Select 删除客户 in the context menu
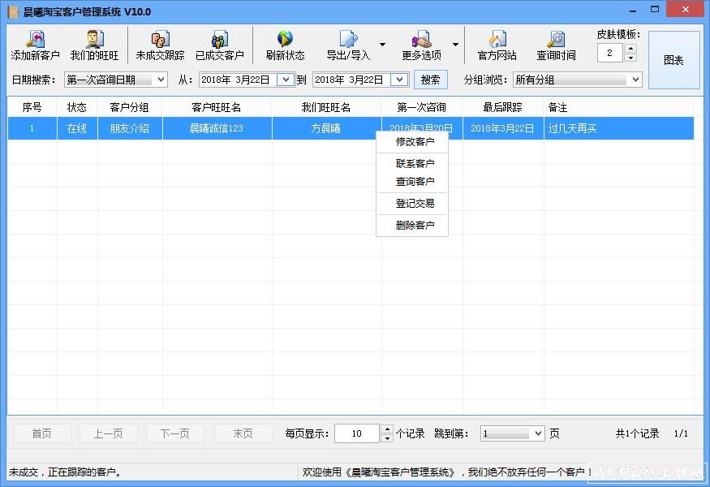 tap(415, 226)
